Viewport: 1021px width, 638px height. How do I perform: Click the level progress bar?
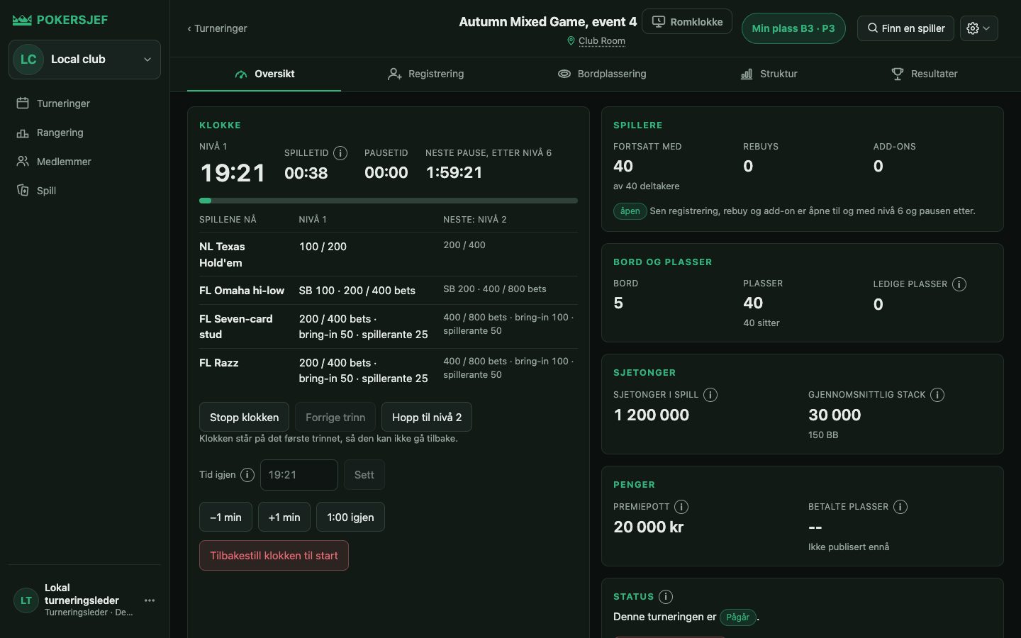389,201
